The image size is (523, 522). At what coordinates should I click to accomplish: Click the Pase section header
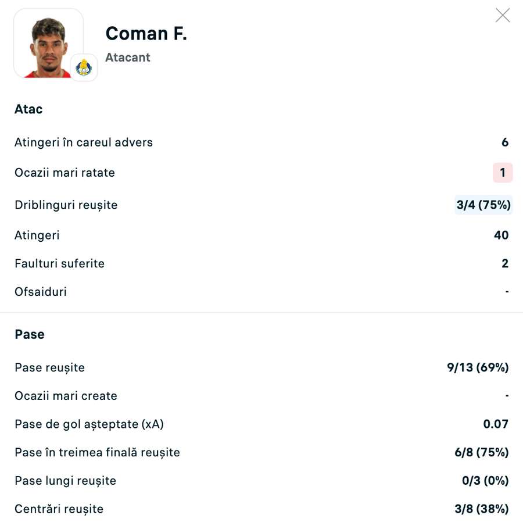click(x=29, y=334)
